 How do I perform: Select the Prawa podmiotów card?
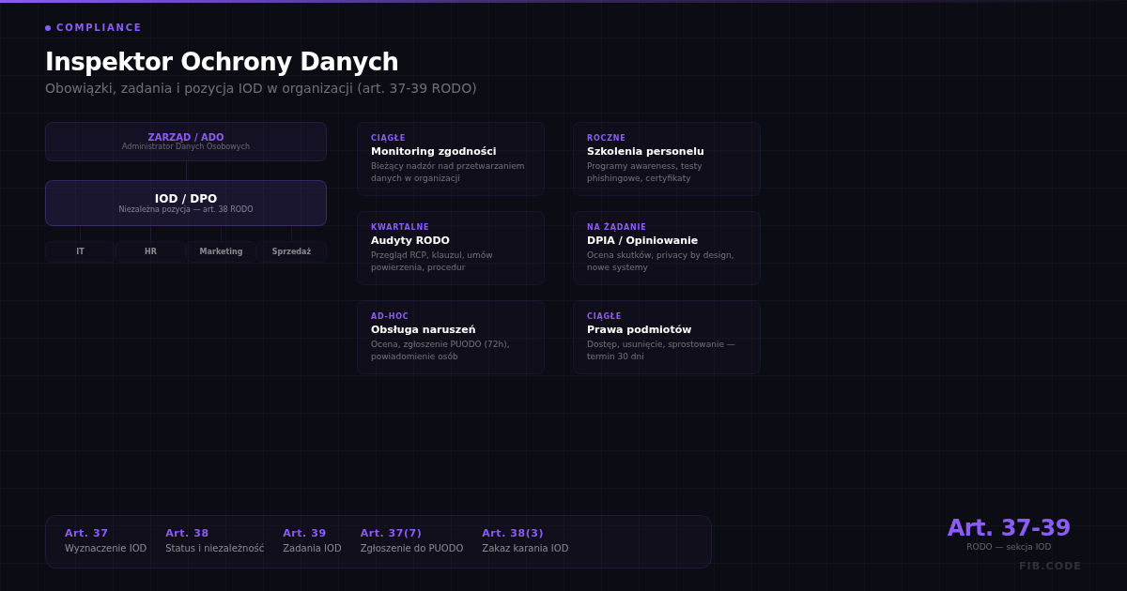coord(667,337)
